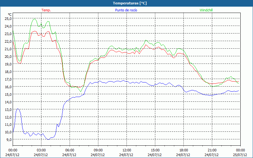The width and height of the screenshot is (253, 158).
Task: Click the 15,0 axis value
Action: coord(8,94)
